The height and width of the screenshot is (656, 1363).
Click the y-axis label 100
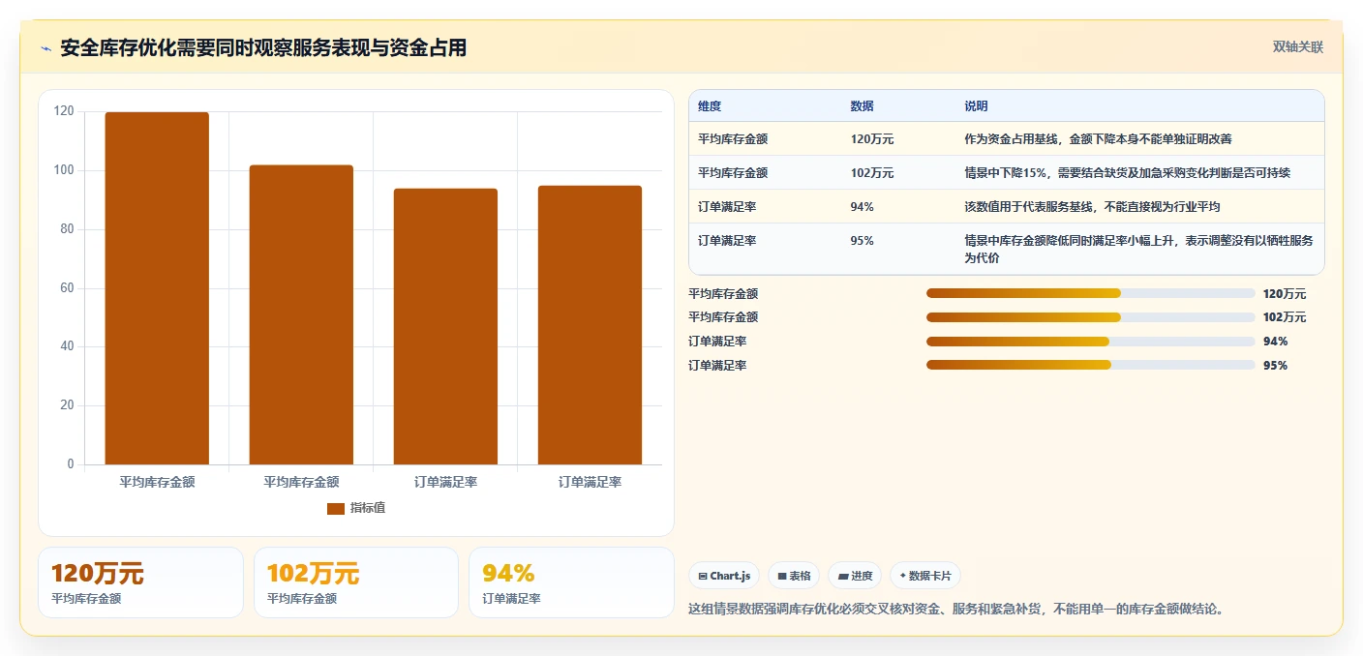(64, 170)
